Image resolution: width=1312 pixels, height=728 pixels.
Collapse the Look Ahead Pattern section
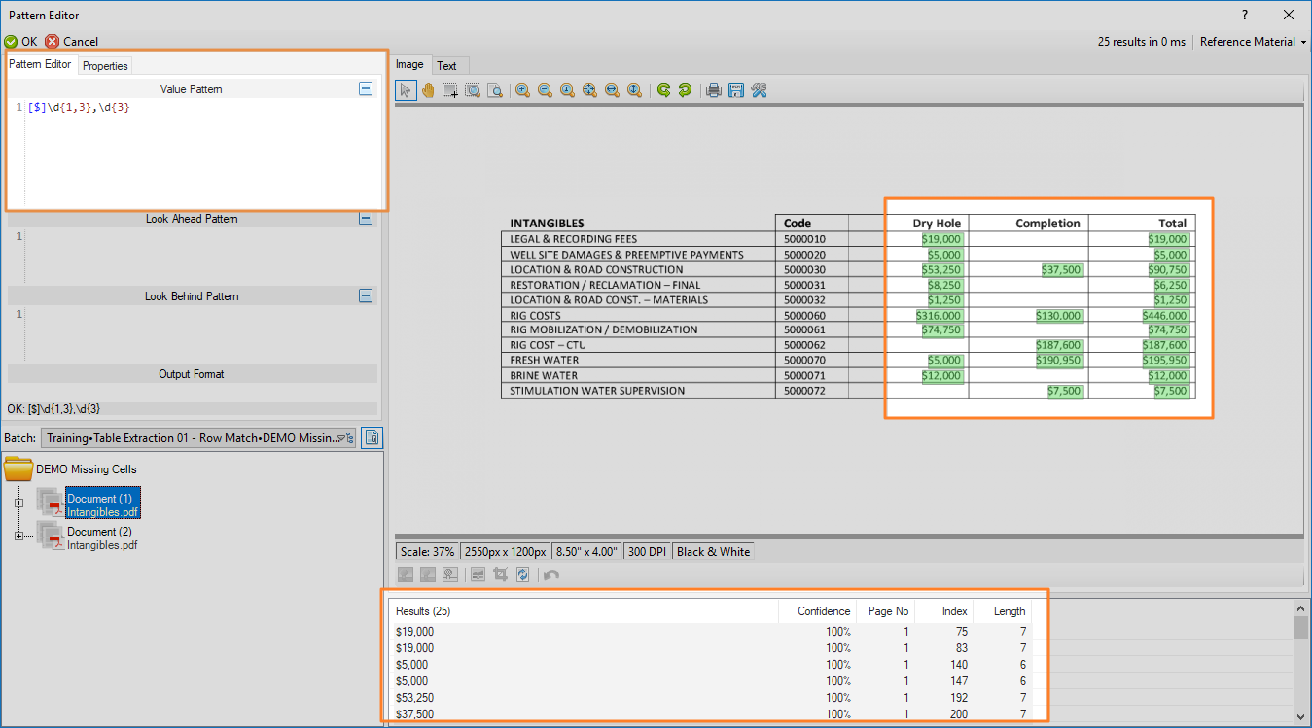click(x=366, y=219)
